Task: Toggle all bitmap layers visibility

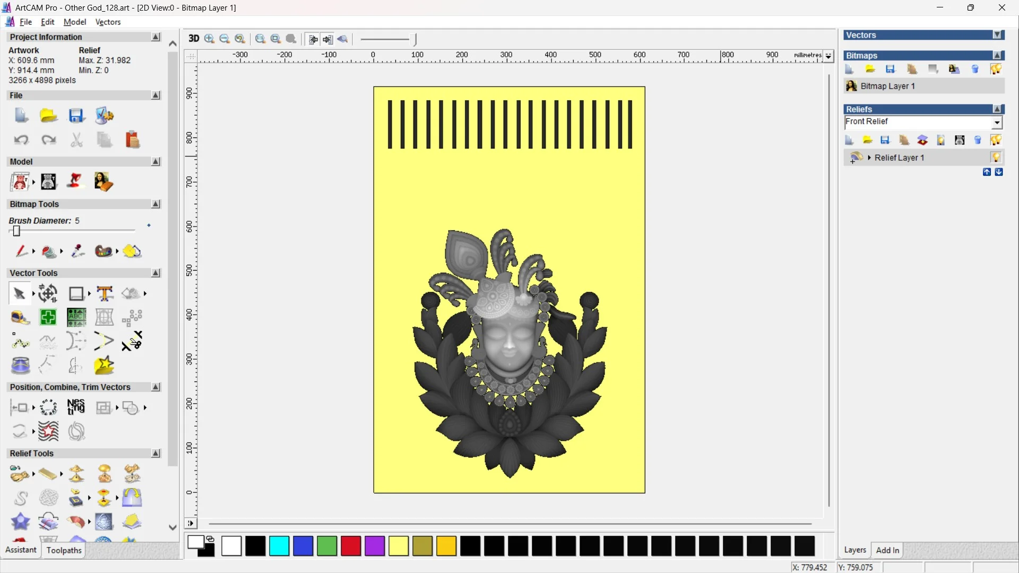Action: pos(996,69)
